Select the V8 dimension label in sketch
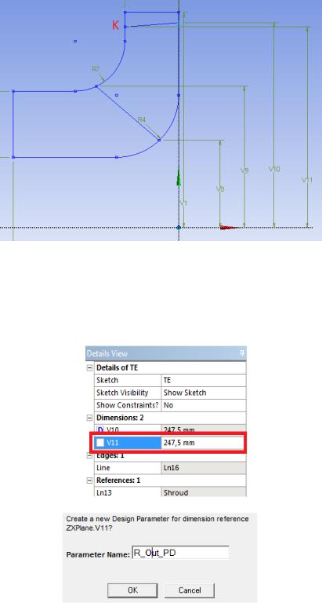 pyautogui.click(x=220, y=189)
